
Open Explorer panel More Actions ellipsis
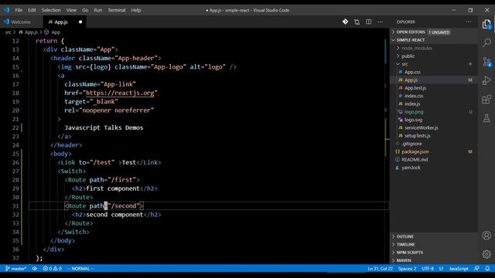click(x=468, y=22)
